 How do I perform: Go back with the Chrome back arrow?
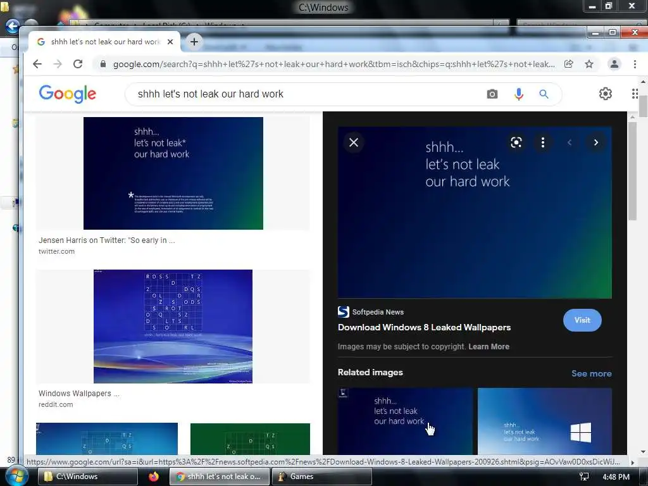[x=37, y=64]
